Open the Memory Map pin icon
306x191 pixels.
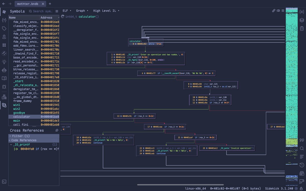[4, 37]
